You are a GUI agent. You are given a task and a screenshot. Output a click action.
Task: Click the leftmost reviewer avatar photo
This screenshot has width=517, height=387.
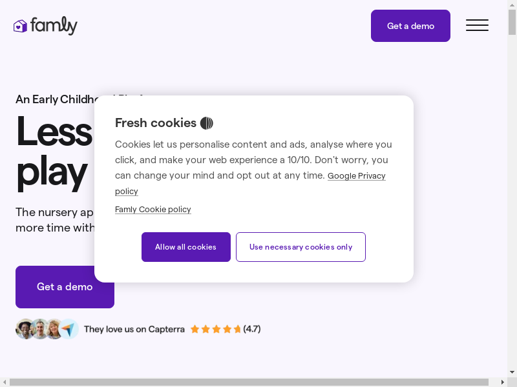(x=25, y=329)
